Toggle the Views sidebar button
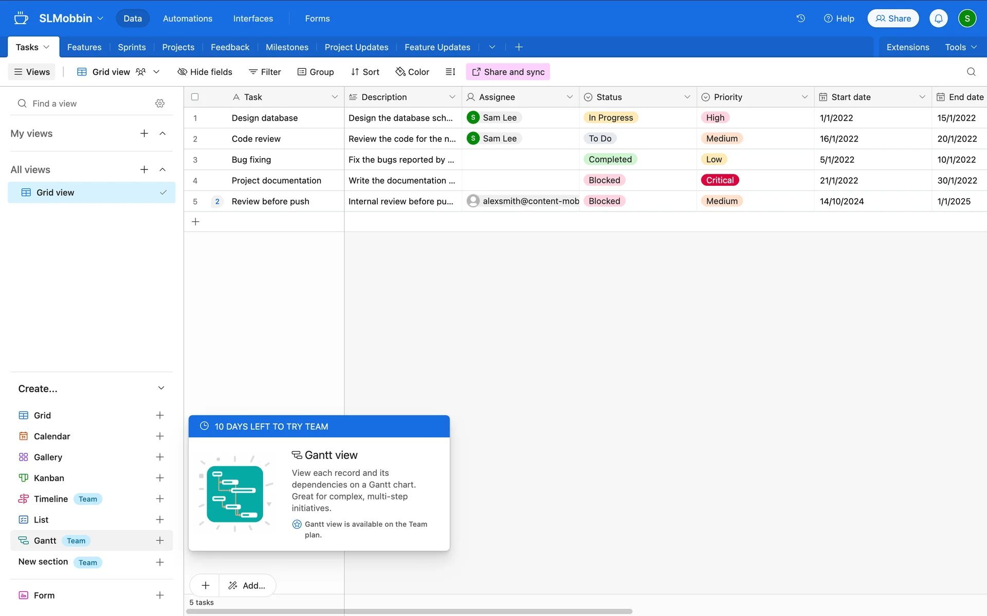 (x=32, y=72)
